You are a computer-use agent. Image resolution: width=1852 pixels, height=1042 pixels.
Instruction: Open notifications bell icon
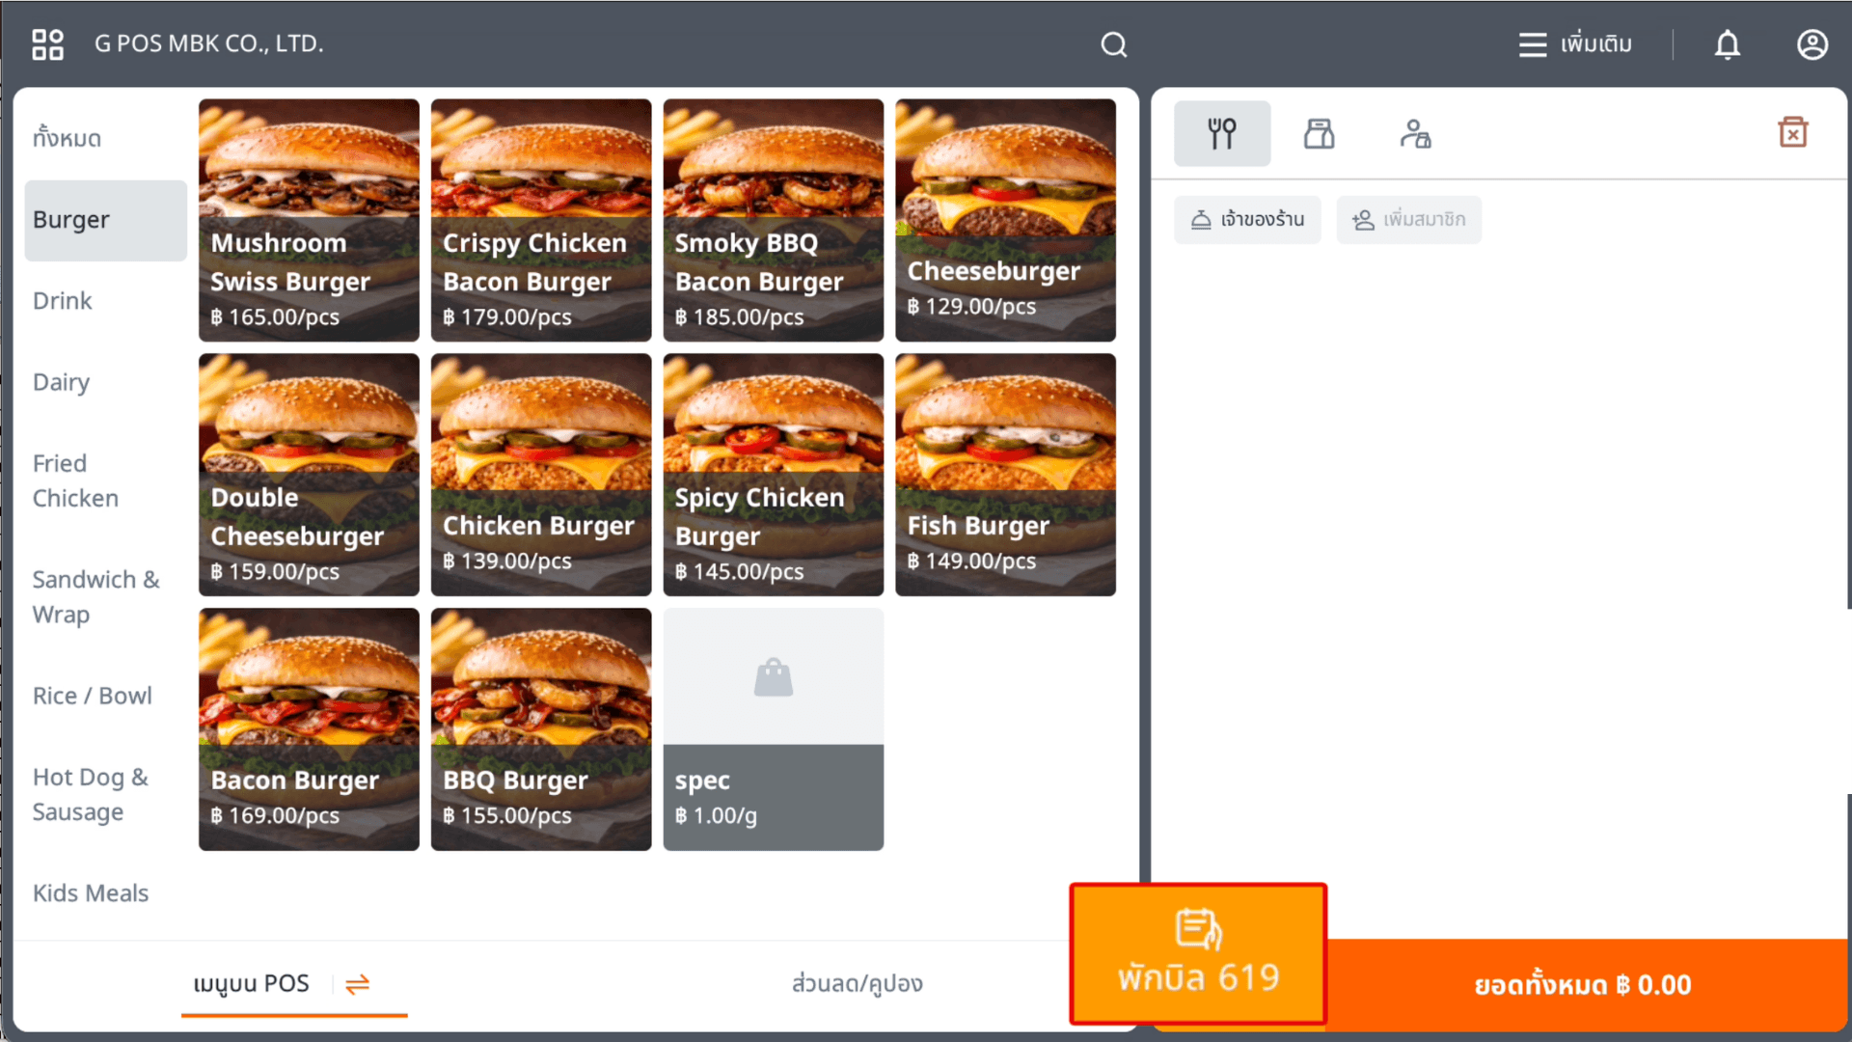point(1728,44)
